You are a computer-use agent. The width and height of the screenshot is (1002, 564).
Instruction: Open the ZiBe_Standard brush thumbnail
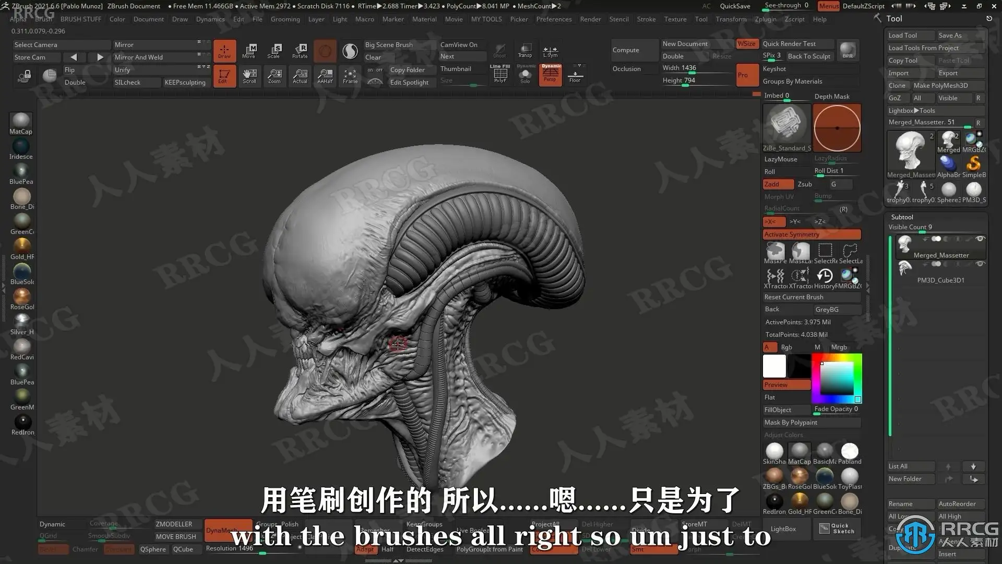click(x=787, y=127)
